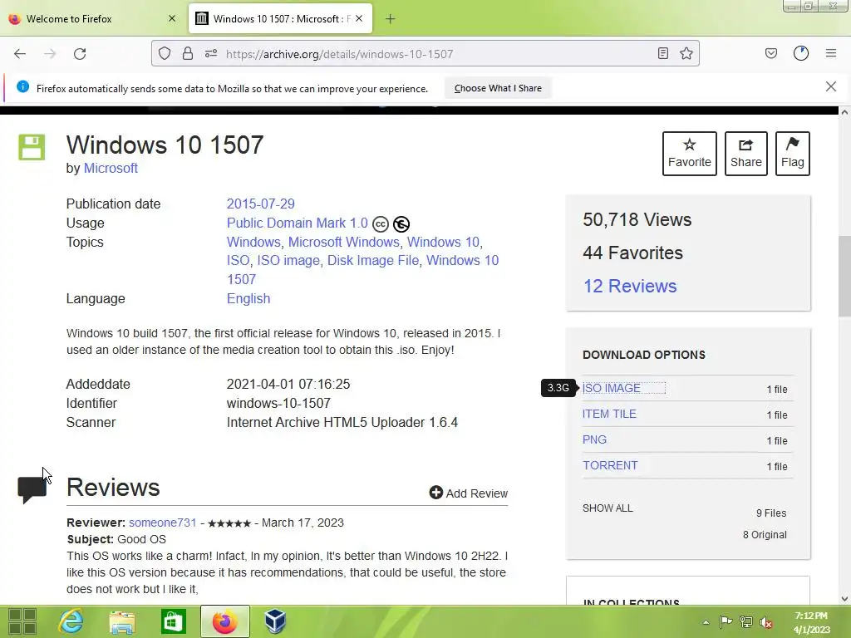
Task: Click the Favorite star button
Action: coord(689,154)
